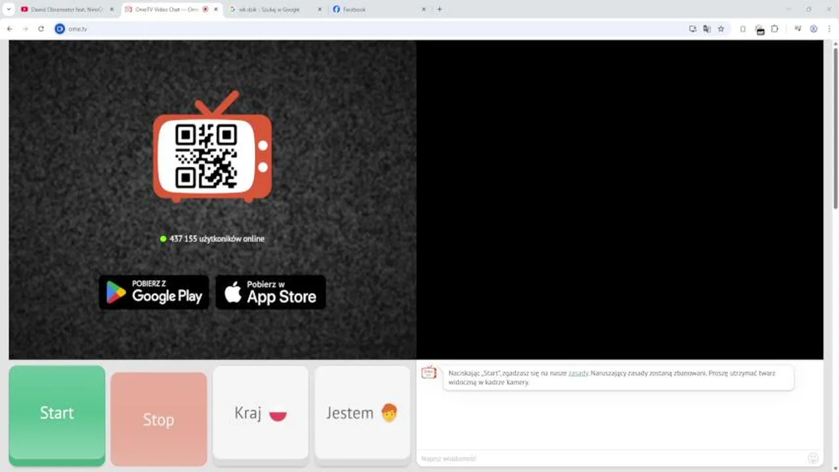This screenshot has height=472, width=839.
Task: Close the Facebook tab
Action: point(423,9)
